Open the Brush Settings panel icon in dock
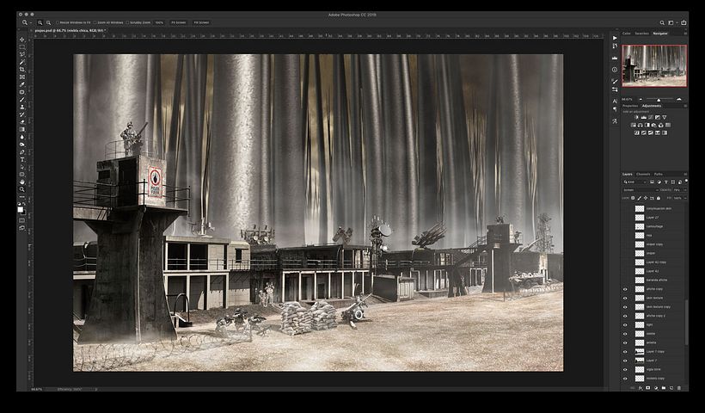 point(615,81)
